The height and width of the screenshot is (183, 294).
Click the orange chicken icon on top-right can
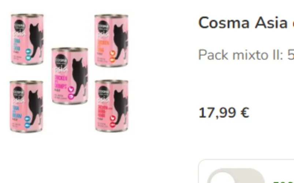[x=112, y=53]
